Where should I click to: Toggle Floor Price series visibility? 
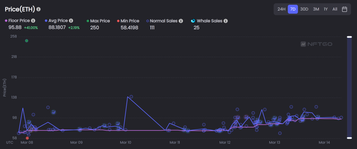17,21
